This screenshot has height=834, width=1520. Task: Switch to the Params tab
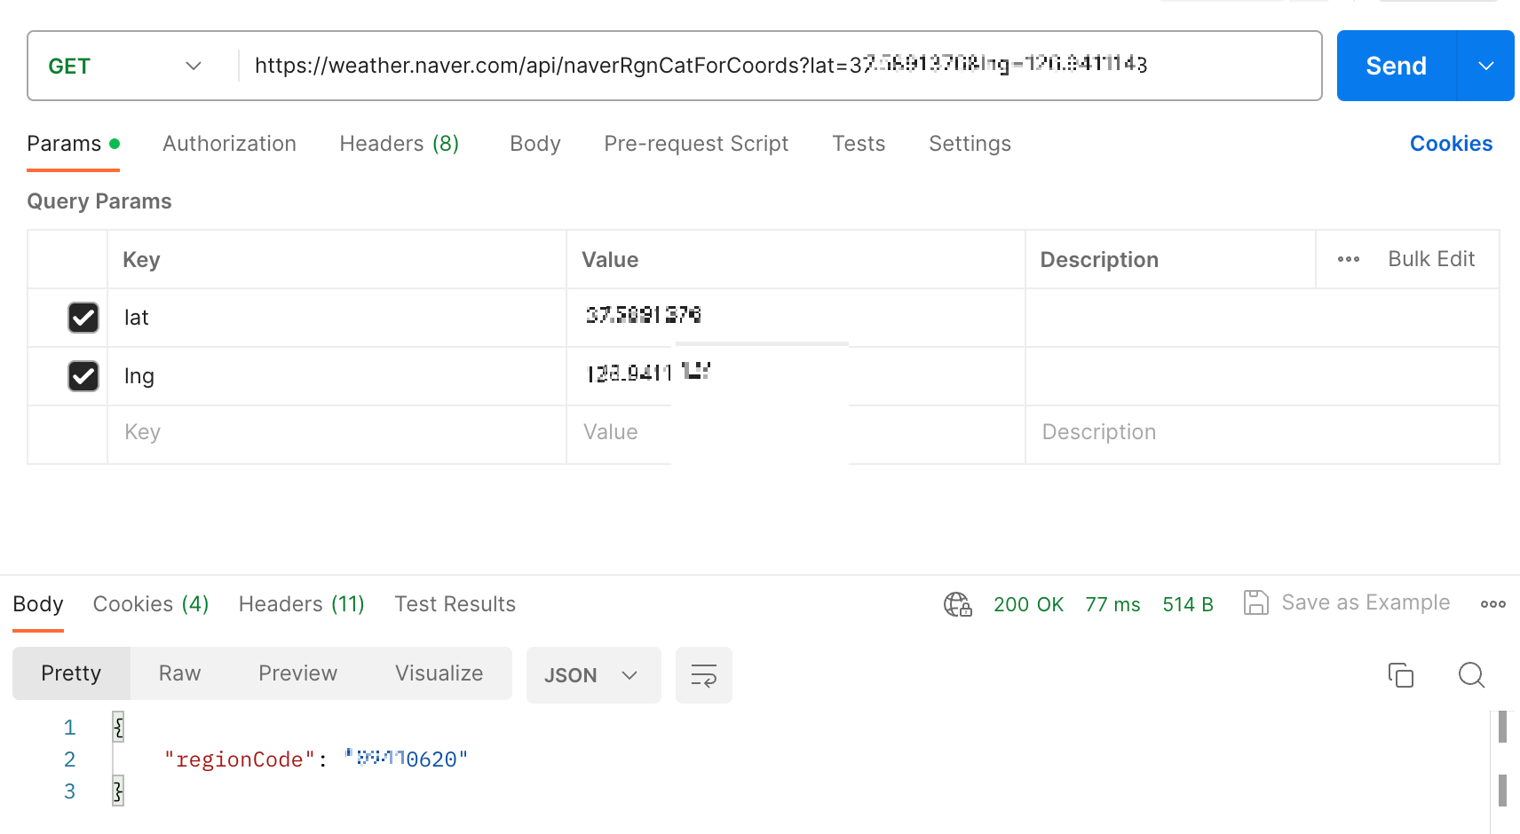(x=73, y=144)
